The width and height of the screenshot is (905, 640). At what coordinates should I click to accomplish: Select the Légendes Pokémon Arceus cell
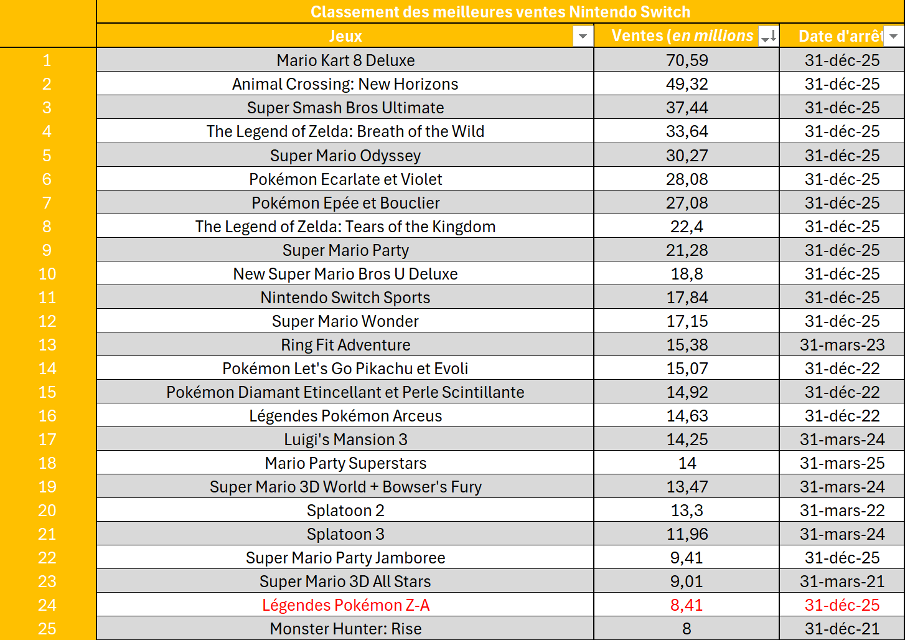(x=345, y=416)
